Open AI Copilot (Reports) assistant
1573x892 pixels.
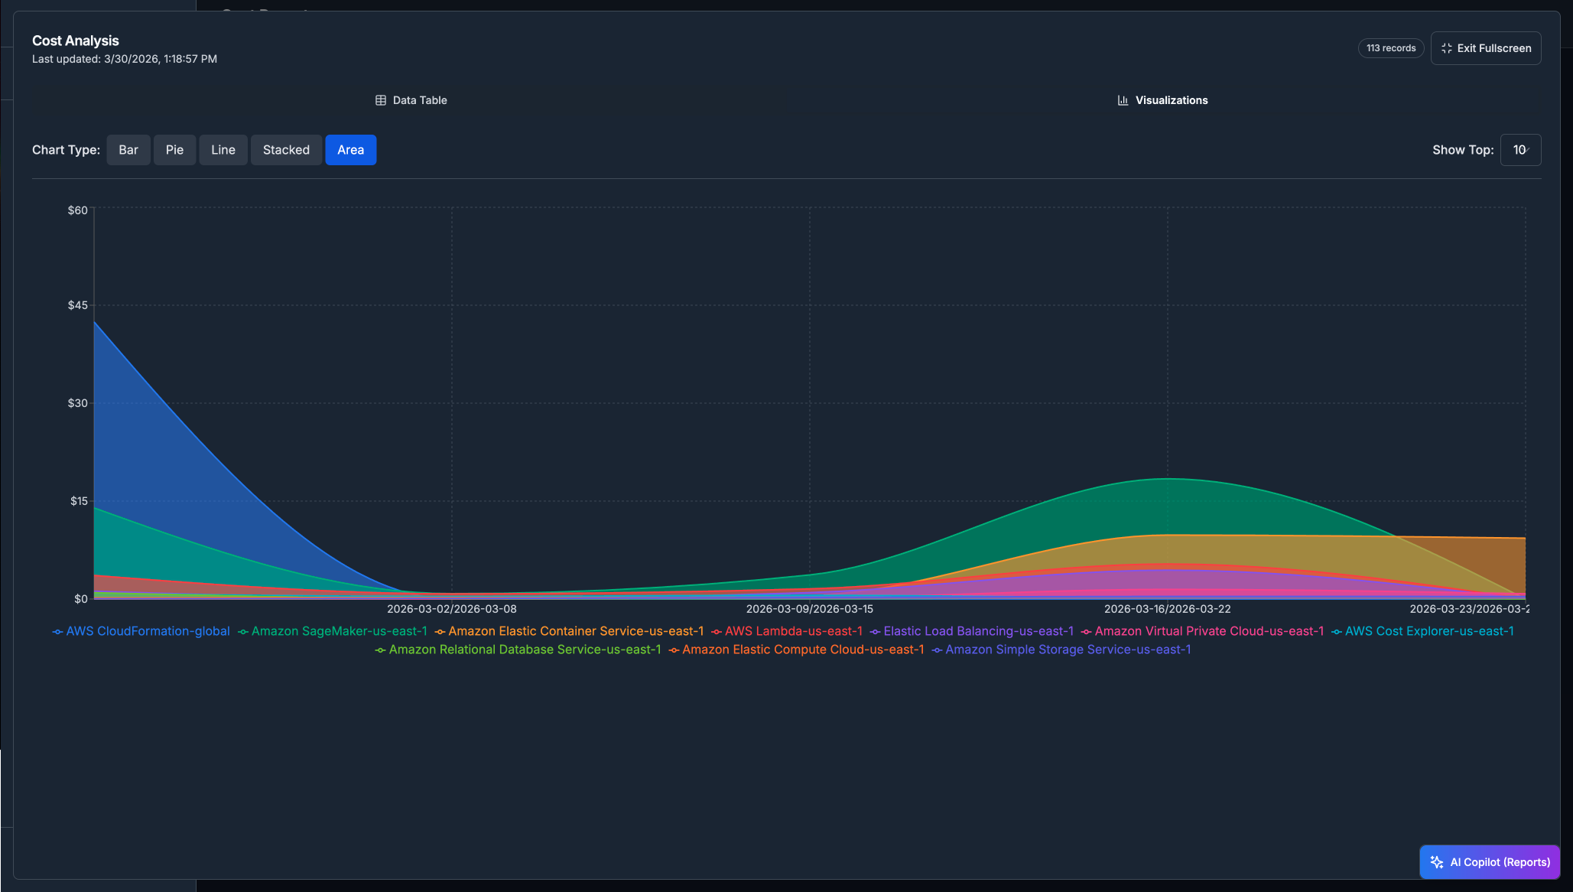tap(1490, 862)
